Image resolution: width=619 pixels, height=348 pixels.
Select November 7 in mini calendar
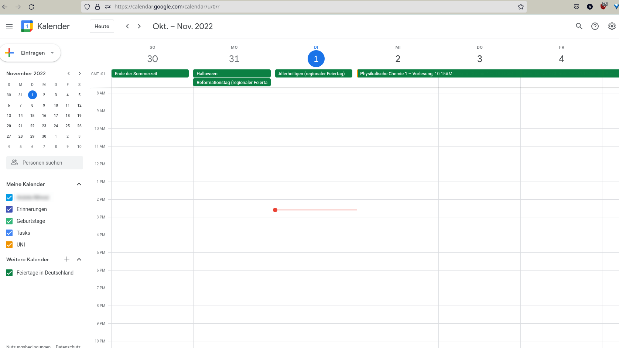tap(21, 105)
